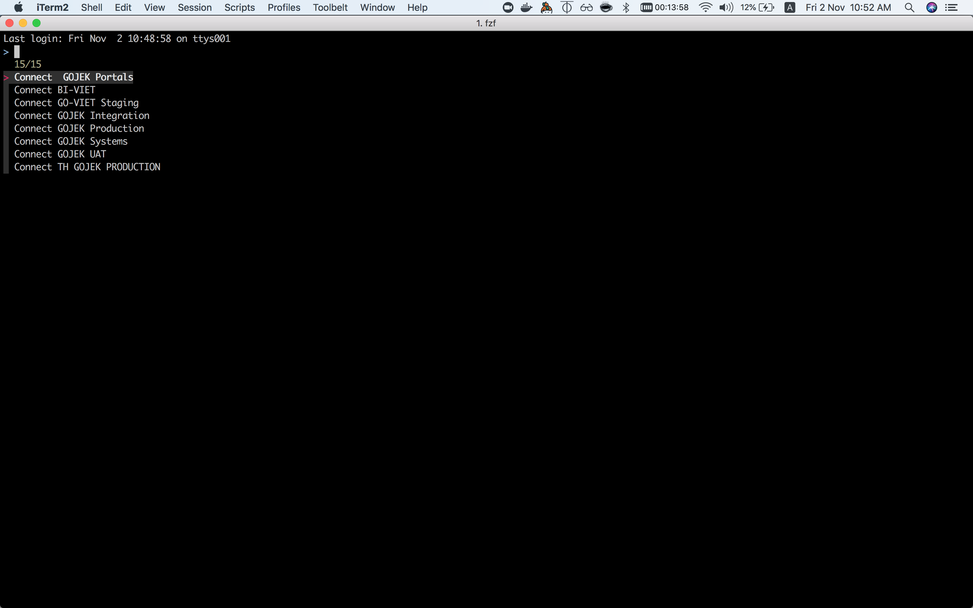
Task: Select Connect GO-VIET Staging entry
Action: [76, 102]
